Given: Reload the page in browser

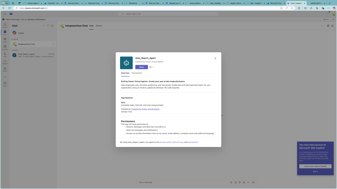Looking at the screenshot, I should click(x=10, y=8).
